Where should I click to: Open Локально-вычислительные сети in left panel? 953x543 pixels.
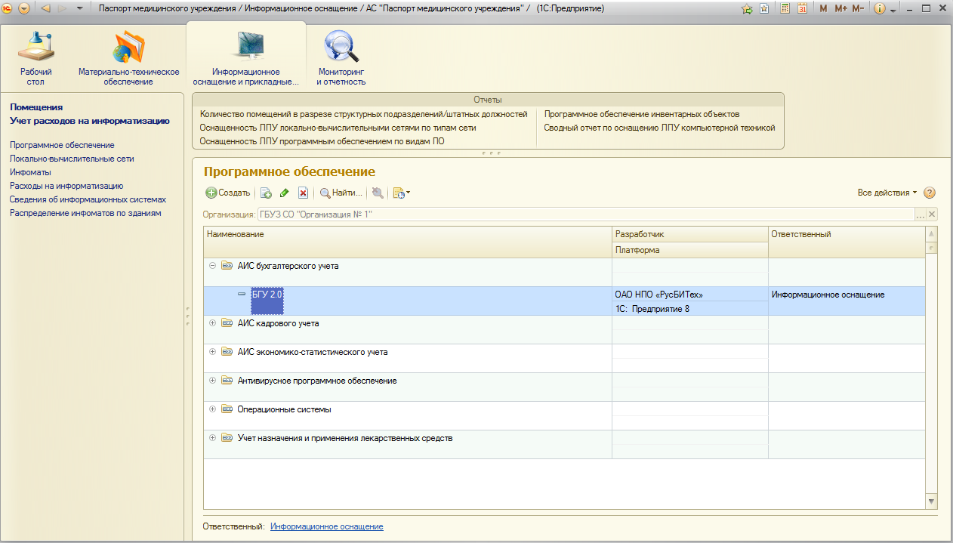[72, 159]
